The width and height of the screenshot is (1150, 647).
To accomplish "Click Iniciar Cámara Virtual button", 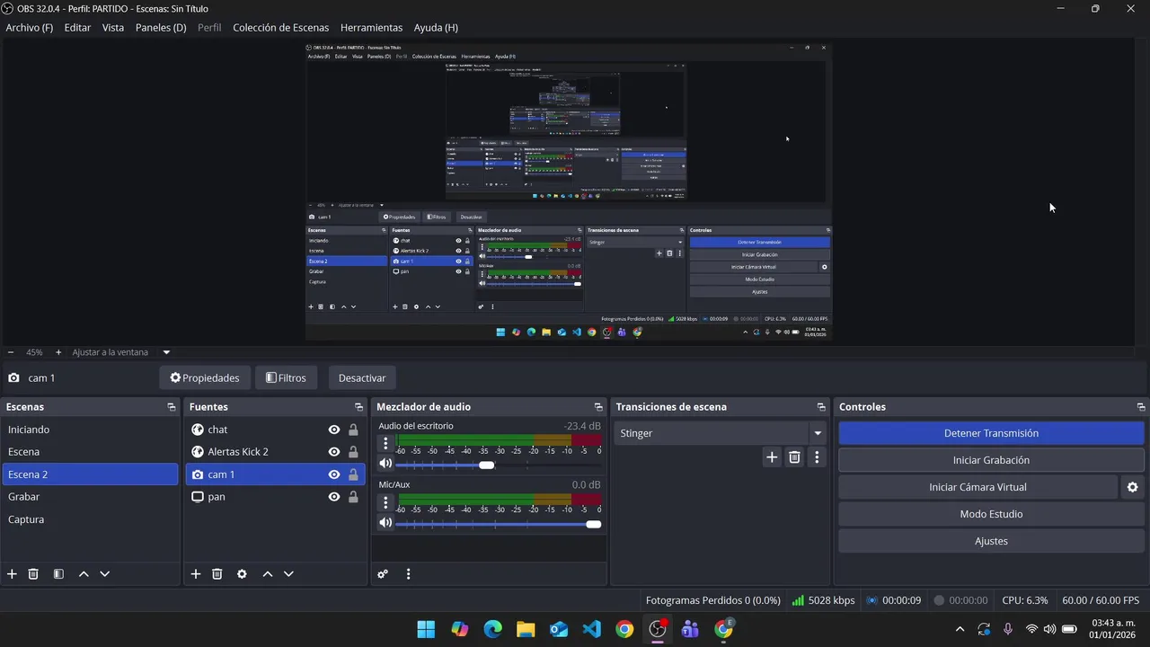I will [x=977, y=487].
